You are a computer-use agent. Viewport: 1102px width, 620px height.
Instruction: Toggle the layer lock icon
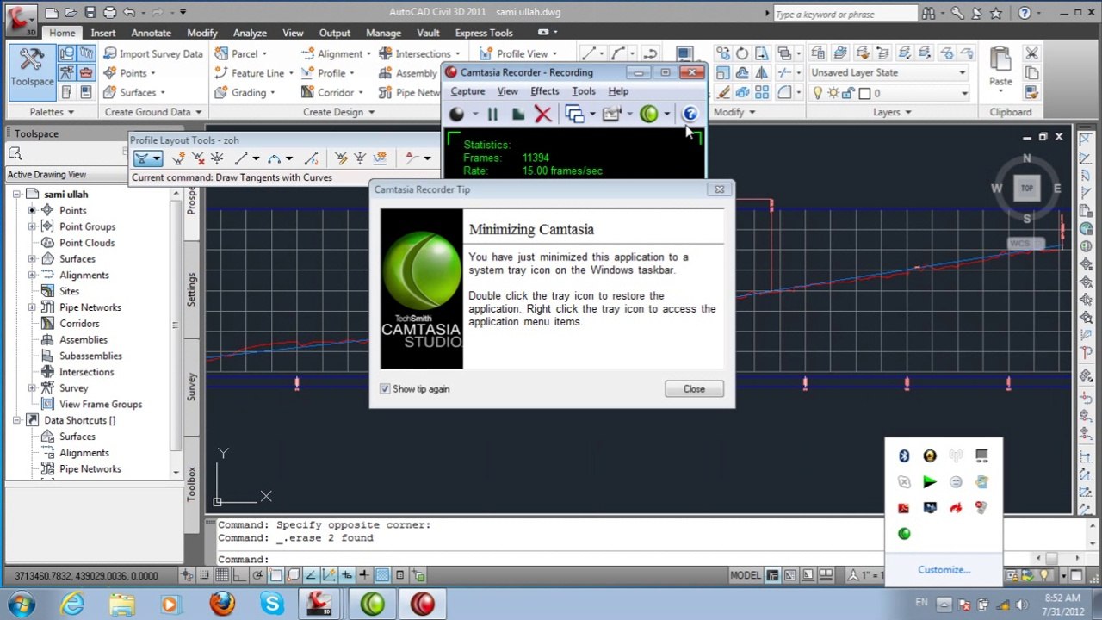point(850,93)
